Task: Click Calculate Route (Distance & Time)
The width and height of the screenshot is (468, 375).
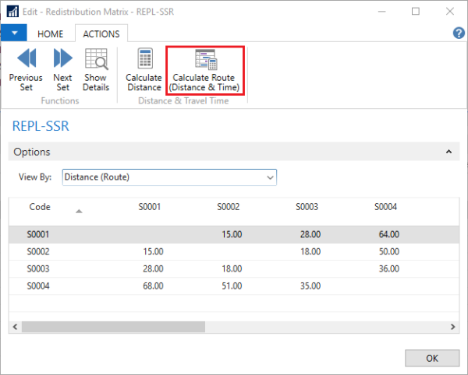Action: coord(206,59)
